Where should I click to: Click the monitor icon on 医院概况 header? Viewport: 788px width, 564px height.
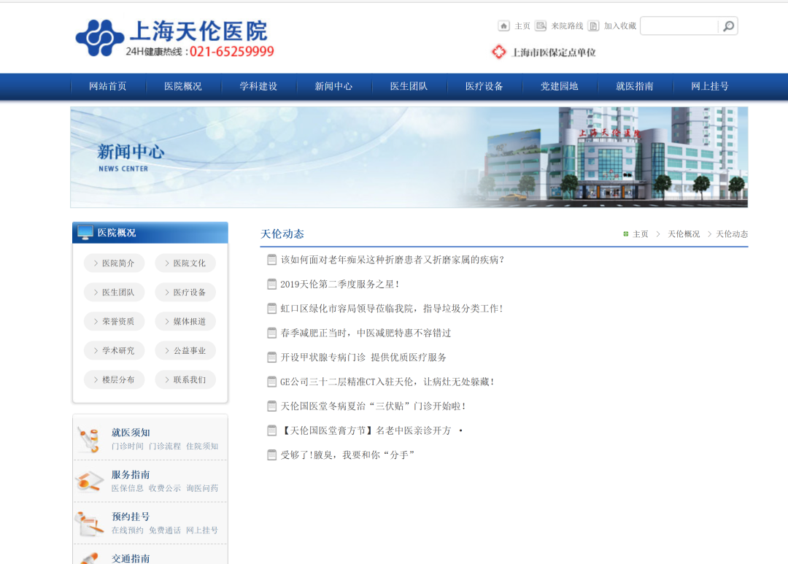point(85,231)
